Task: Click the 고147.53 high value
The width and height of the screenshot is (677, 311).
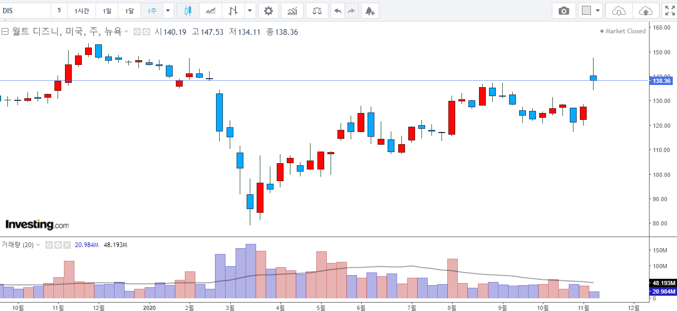Action: [x=208, y=32]
